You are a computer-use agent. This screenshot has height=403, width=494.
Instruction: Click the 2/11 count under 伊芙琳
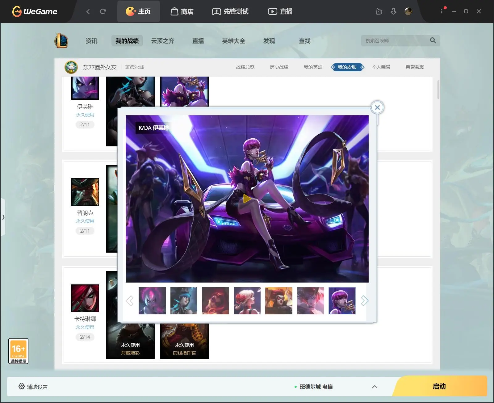point(85,124)
